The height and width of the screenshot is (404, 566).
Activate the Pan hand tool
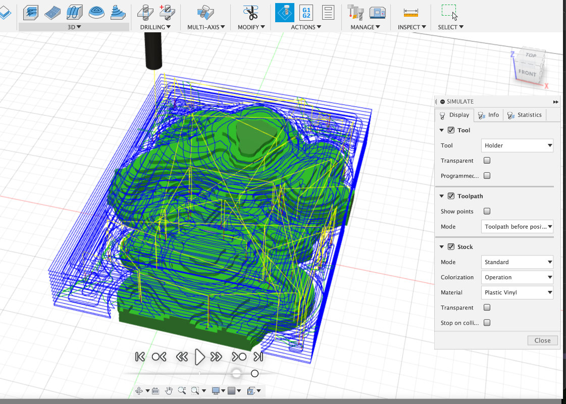pos(169,391)
